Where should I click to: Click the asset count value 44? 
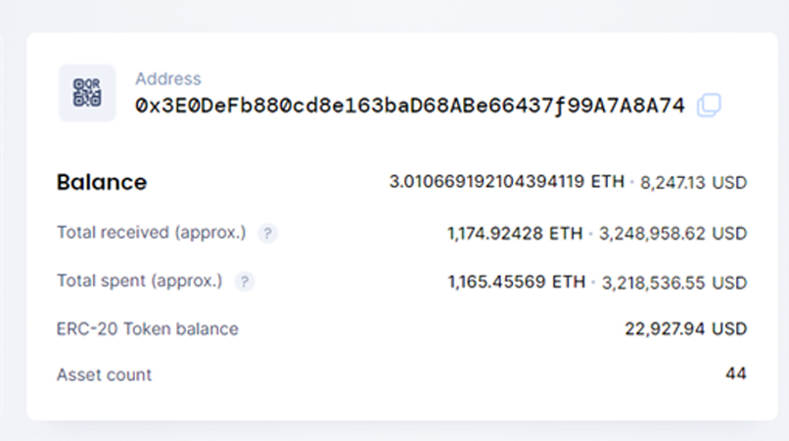[x=736, y=375]
